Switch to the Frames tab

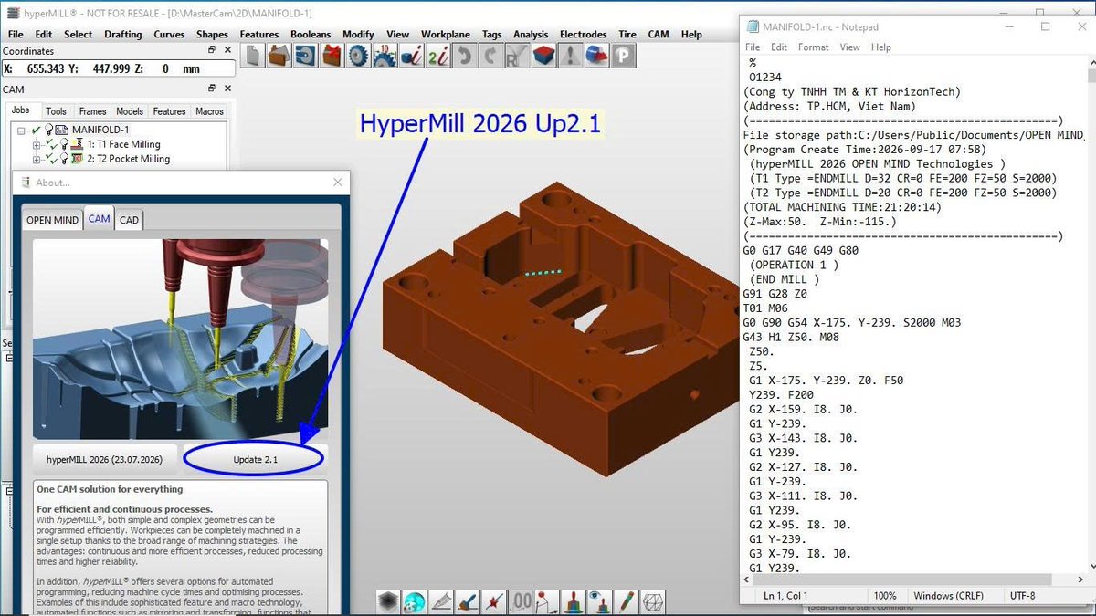92,111
